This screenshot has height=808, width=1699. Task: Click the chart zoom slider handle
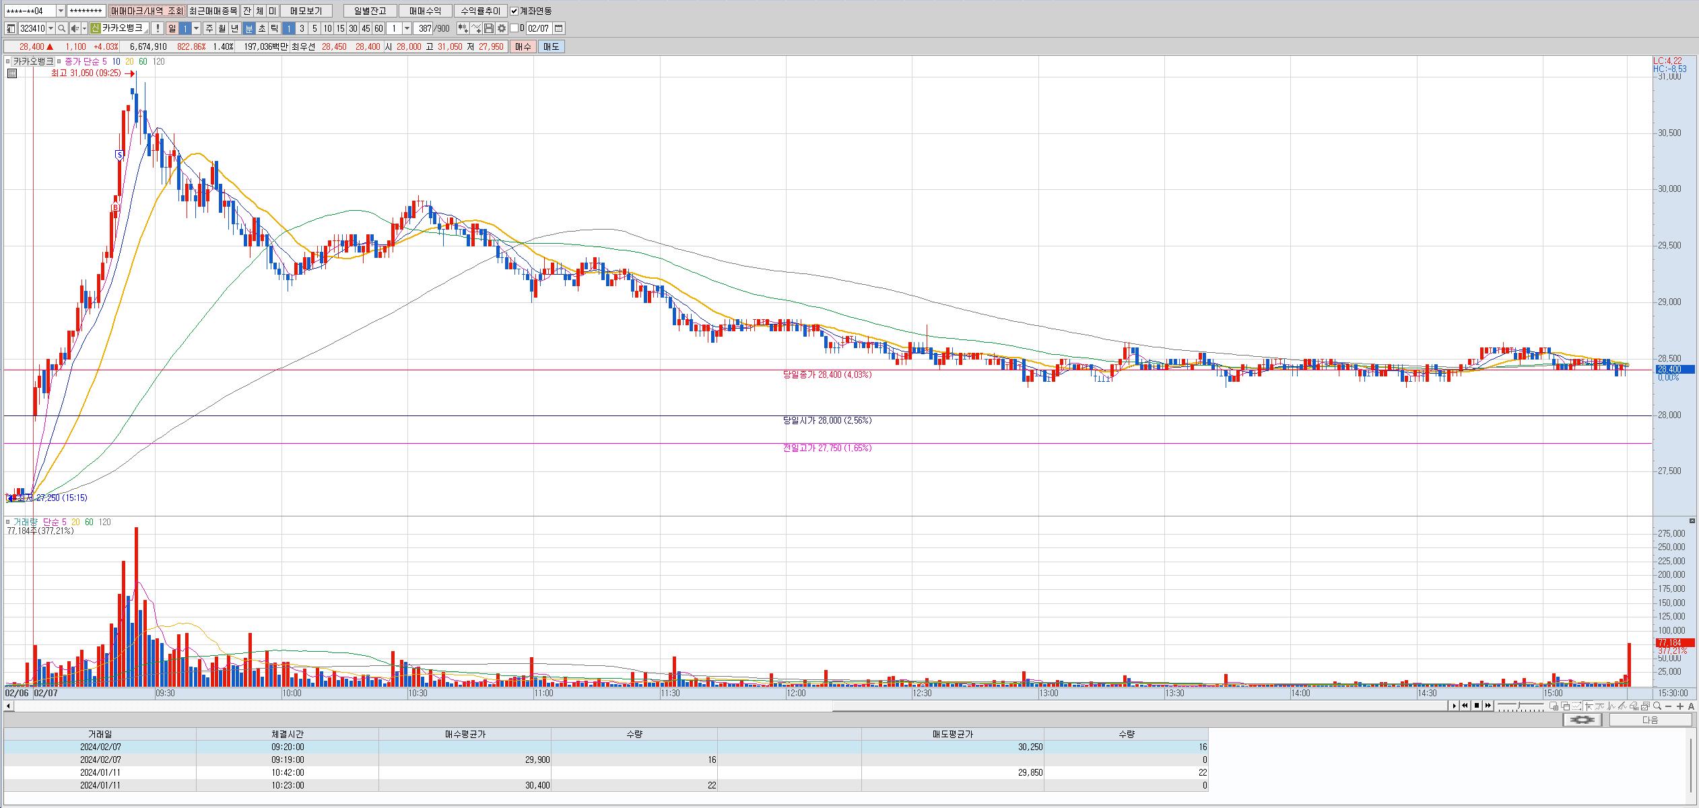(x=1518, y=706)
